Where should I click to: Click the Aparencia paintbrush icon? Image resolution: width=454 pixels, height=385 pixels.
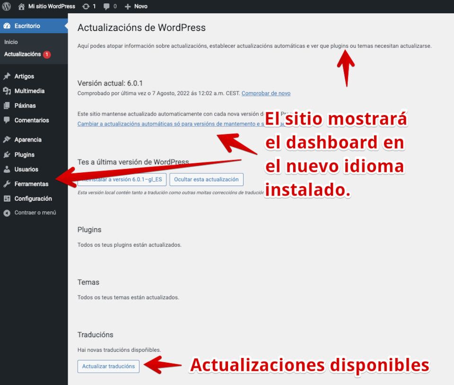click(x=7, y=139)
